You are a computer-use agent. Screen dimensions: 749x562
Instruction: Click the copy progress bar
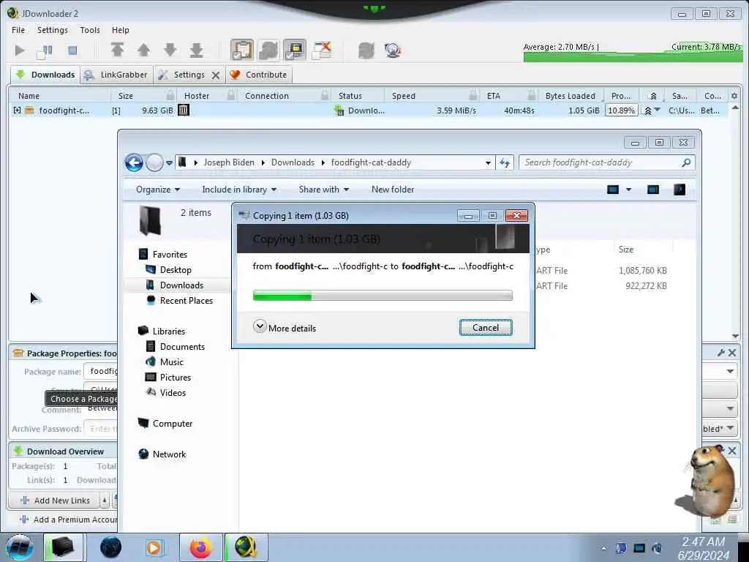pos(383,296)
